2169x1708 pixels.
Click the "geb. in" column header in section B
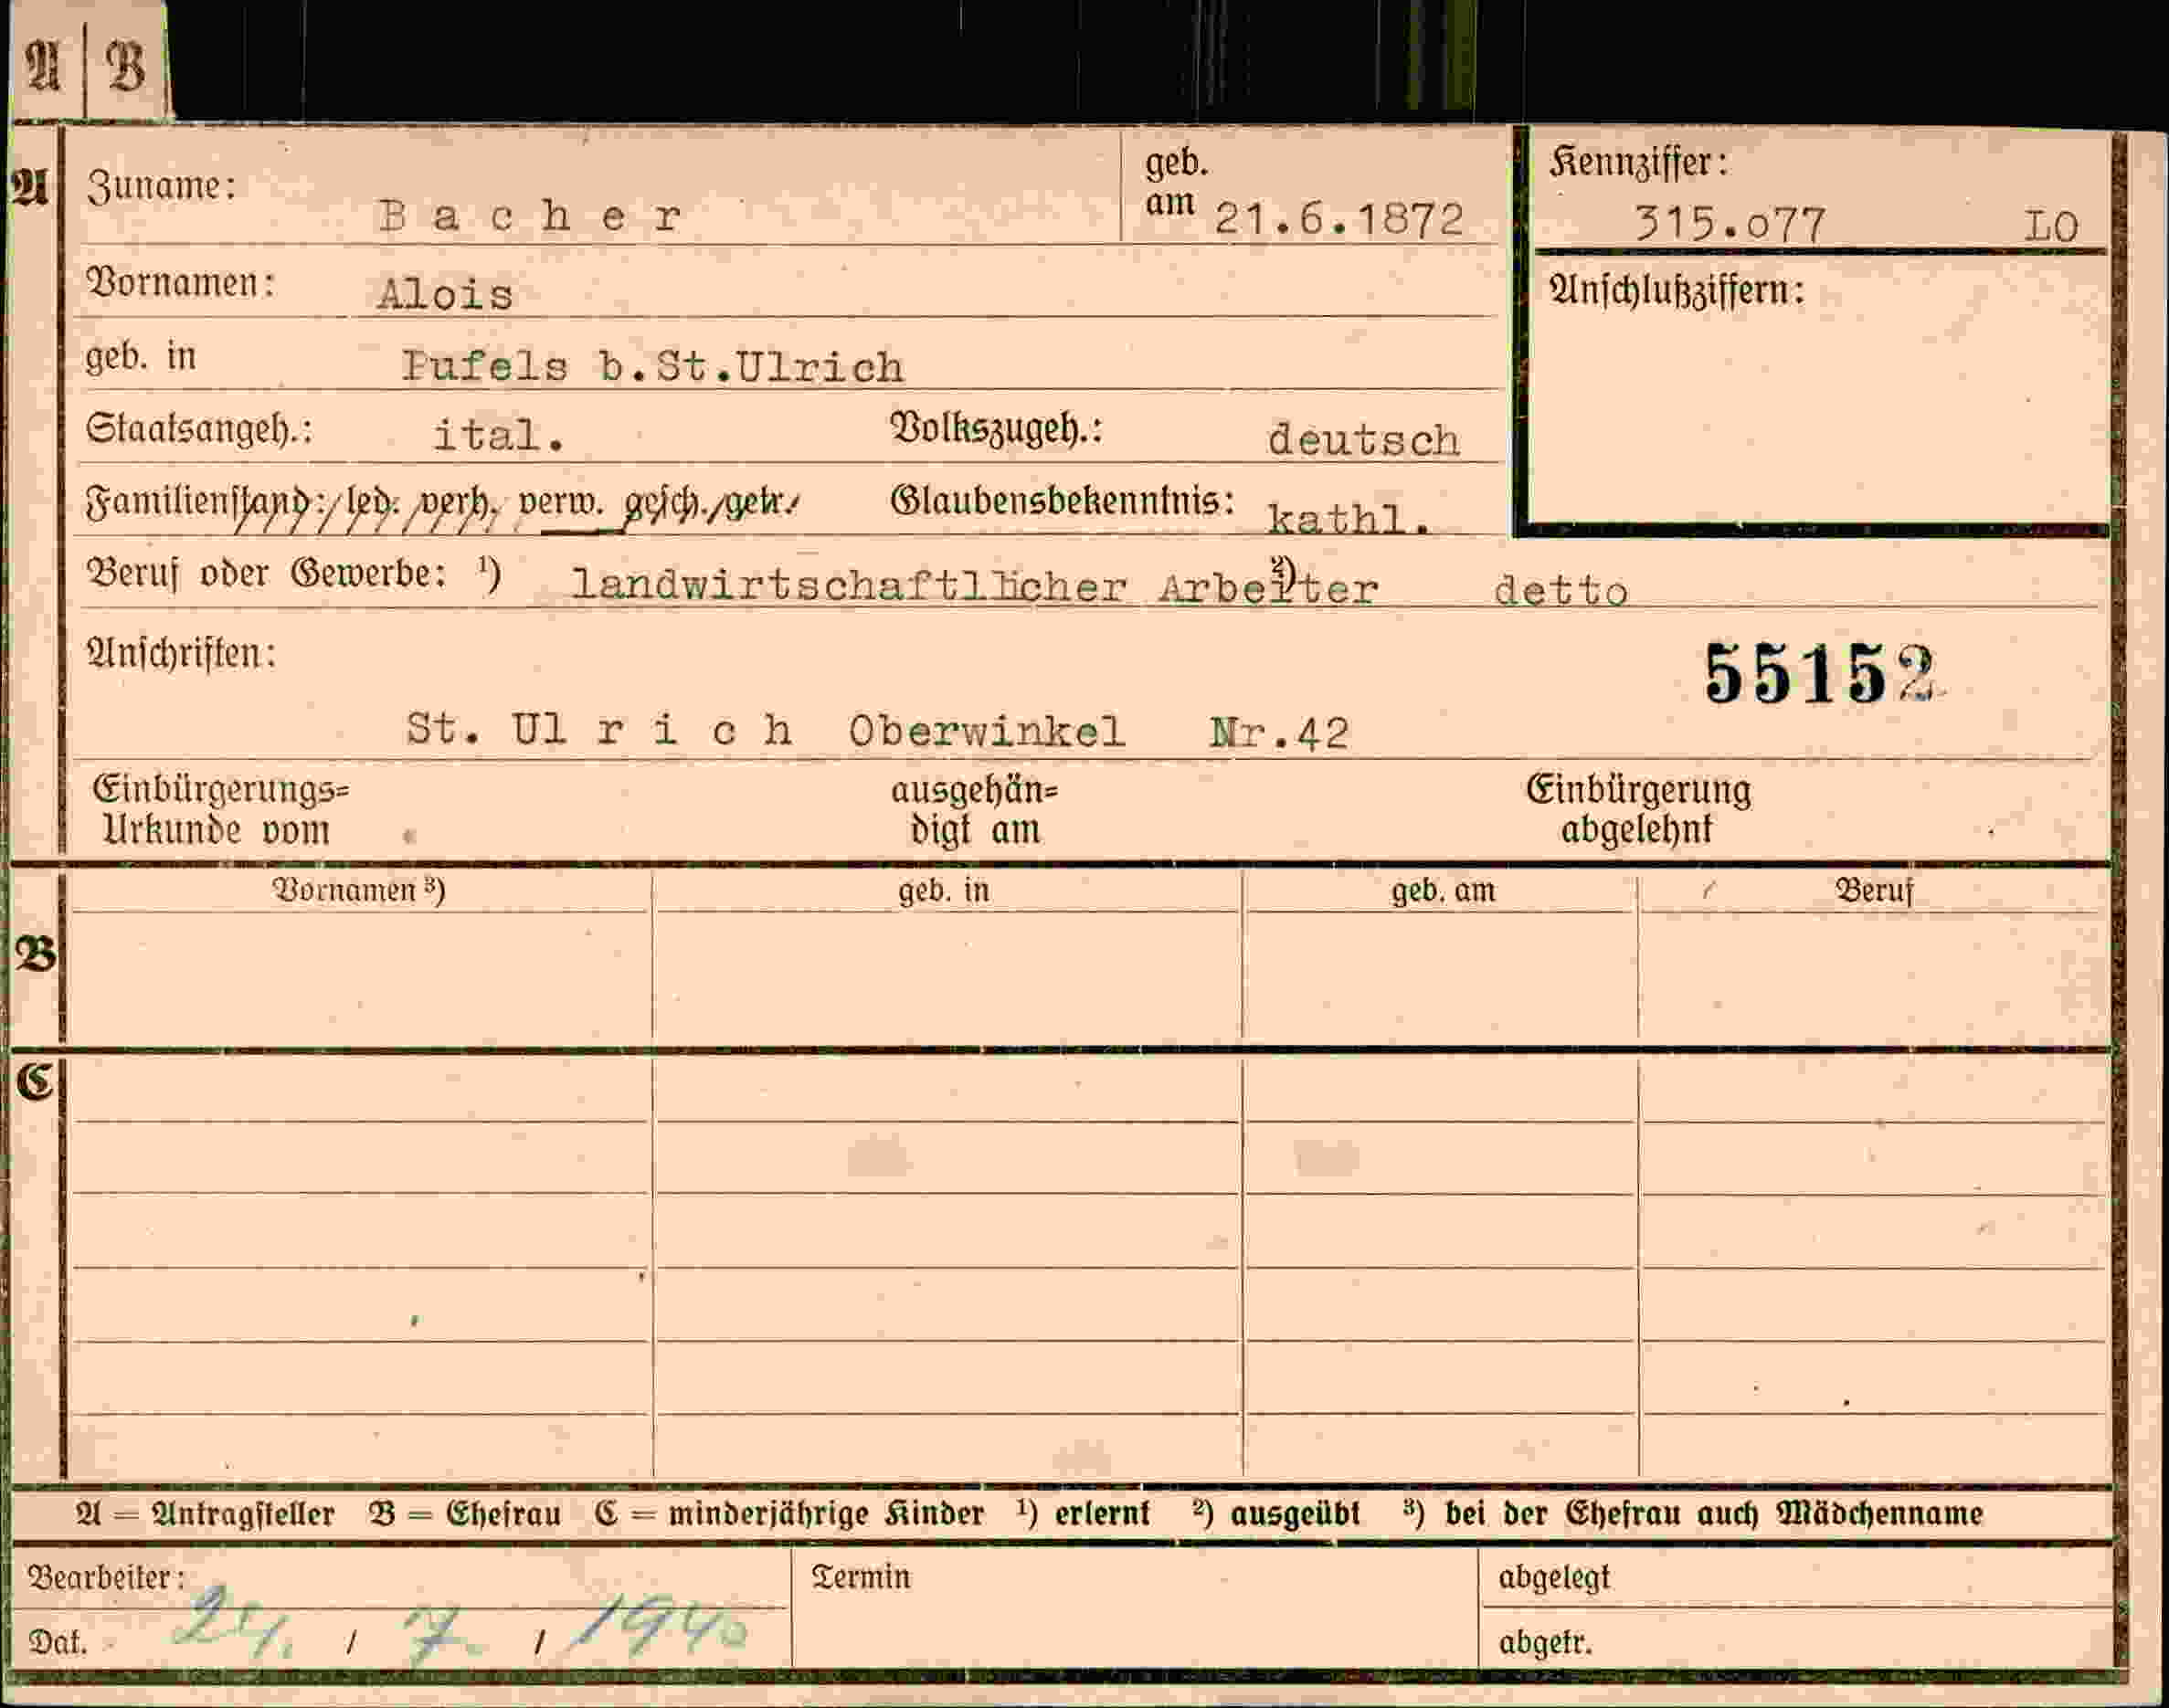pyautogui.click(x=944, y=891)
